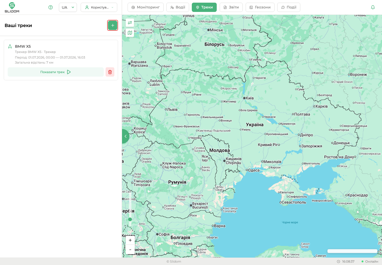Click Київ on the map
382x265 pixels.
(249, 98)
